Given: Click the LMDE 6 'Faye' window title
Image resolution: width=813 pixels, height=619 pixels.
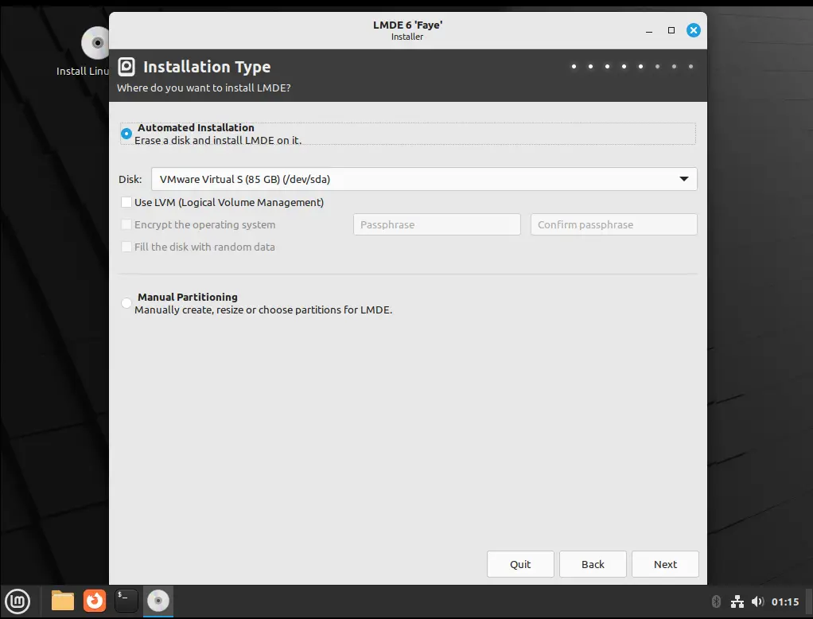Looking at the screenshot, I should (407, 25).
